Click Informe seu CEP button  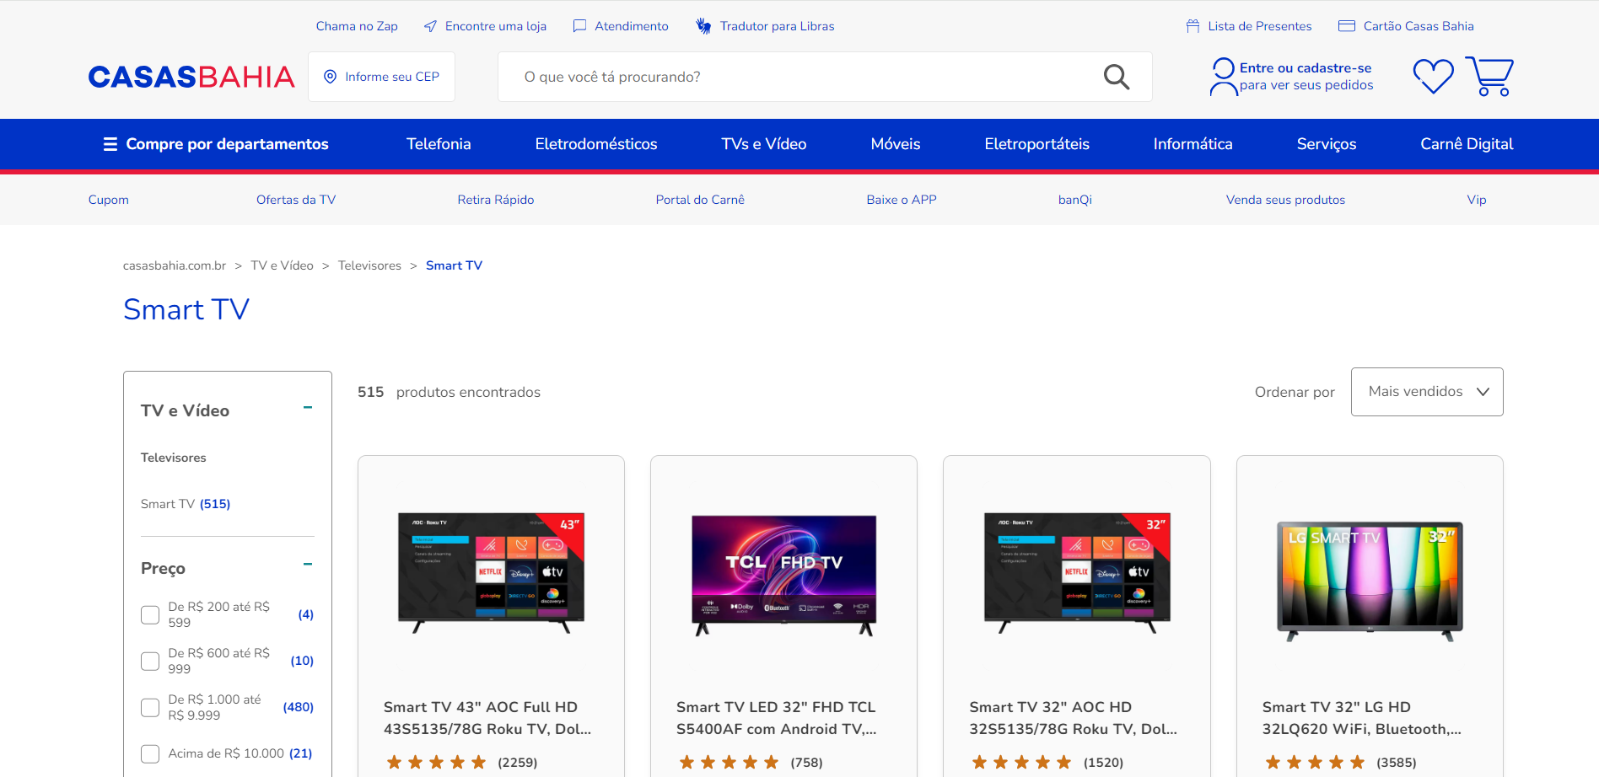381,77
